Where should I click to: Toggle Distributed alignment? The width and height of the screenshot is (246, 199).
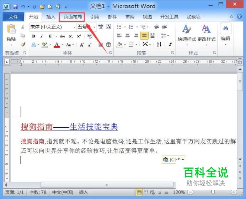click(153, 36)
